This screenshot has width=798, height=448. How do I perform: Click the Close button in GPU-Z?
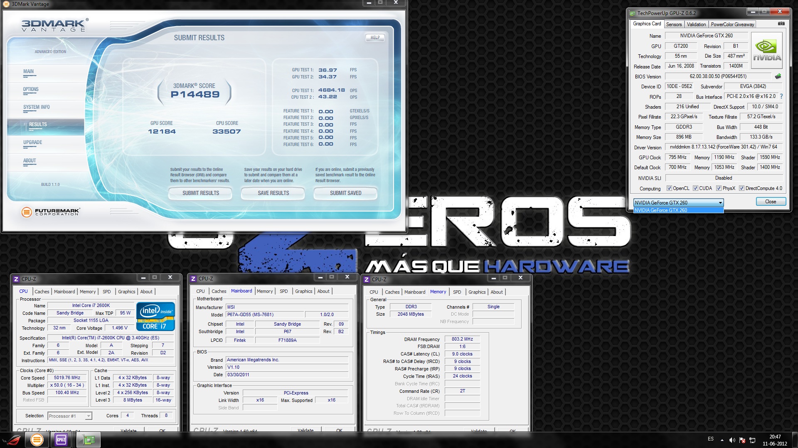tap(771, 202)
